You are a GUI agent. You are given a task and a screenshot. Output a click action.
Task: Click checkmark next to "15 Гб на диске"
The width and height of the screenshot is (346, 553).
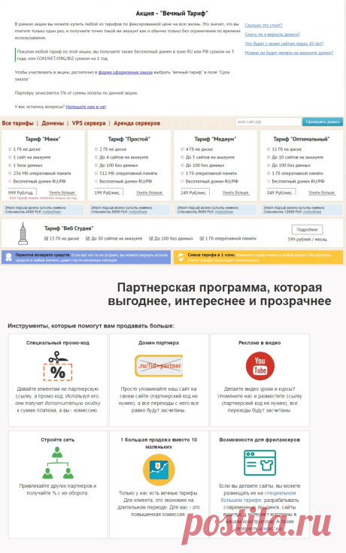(46, 239)
